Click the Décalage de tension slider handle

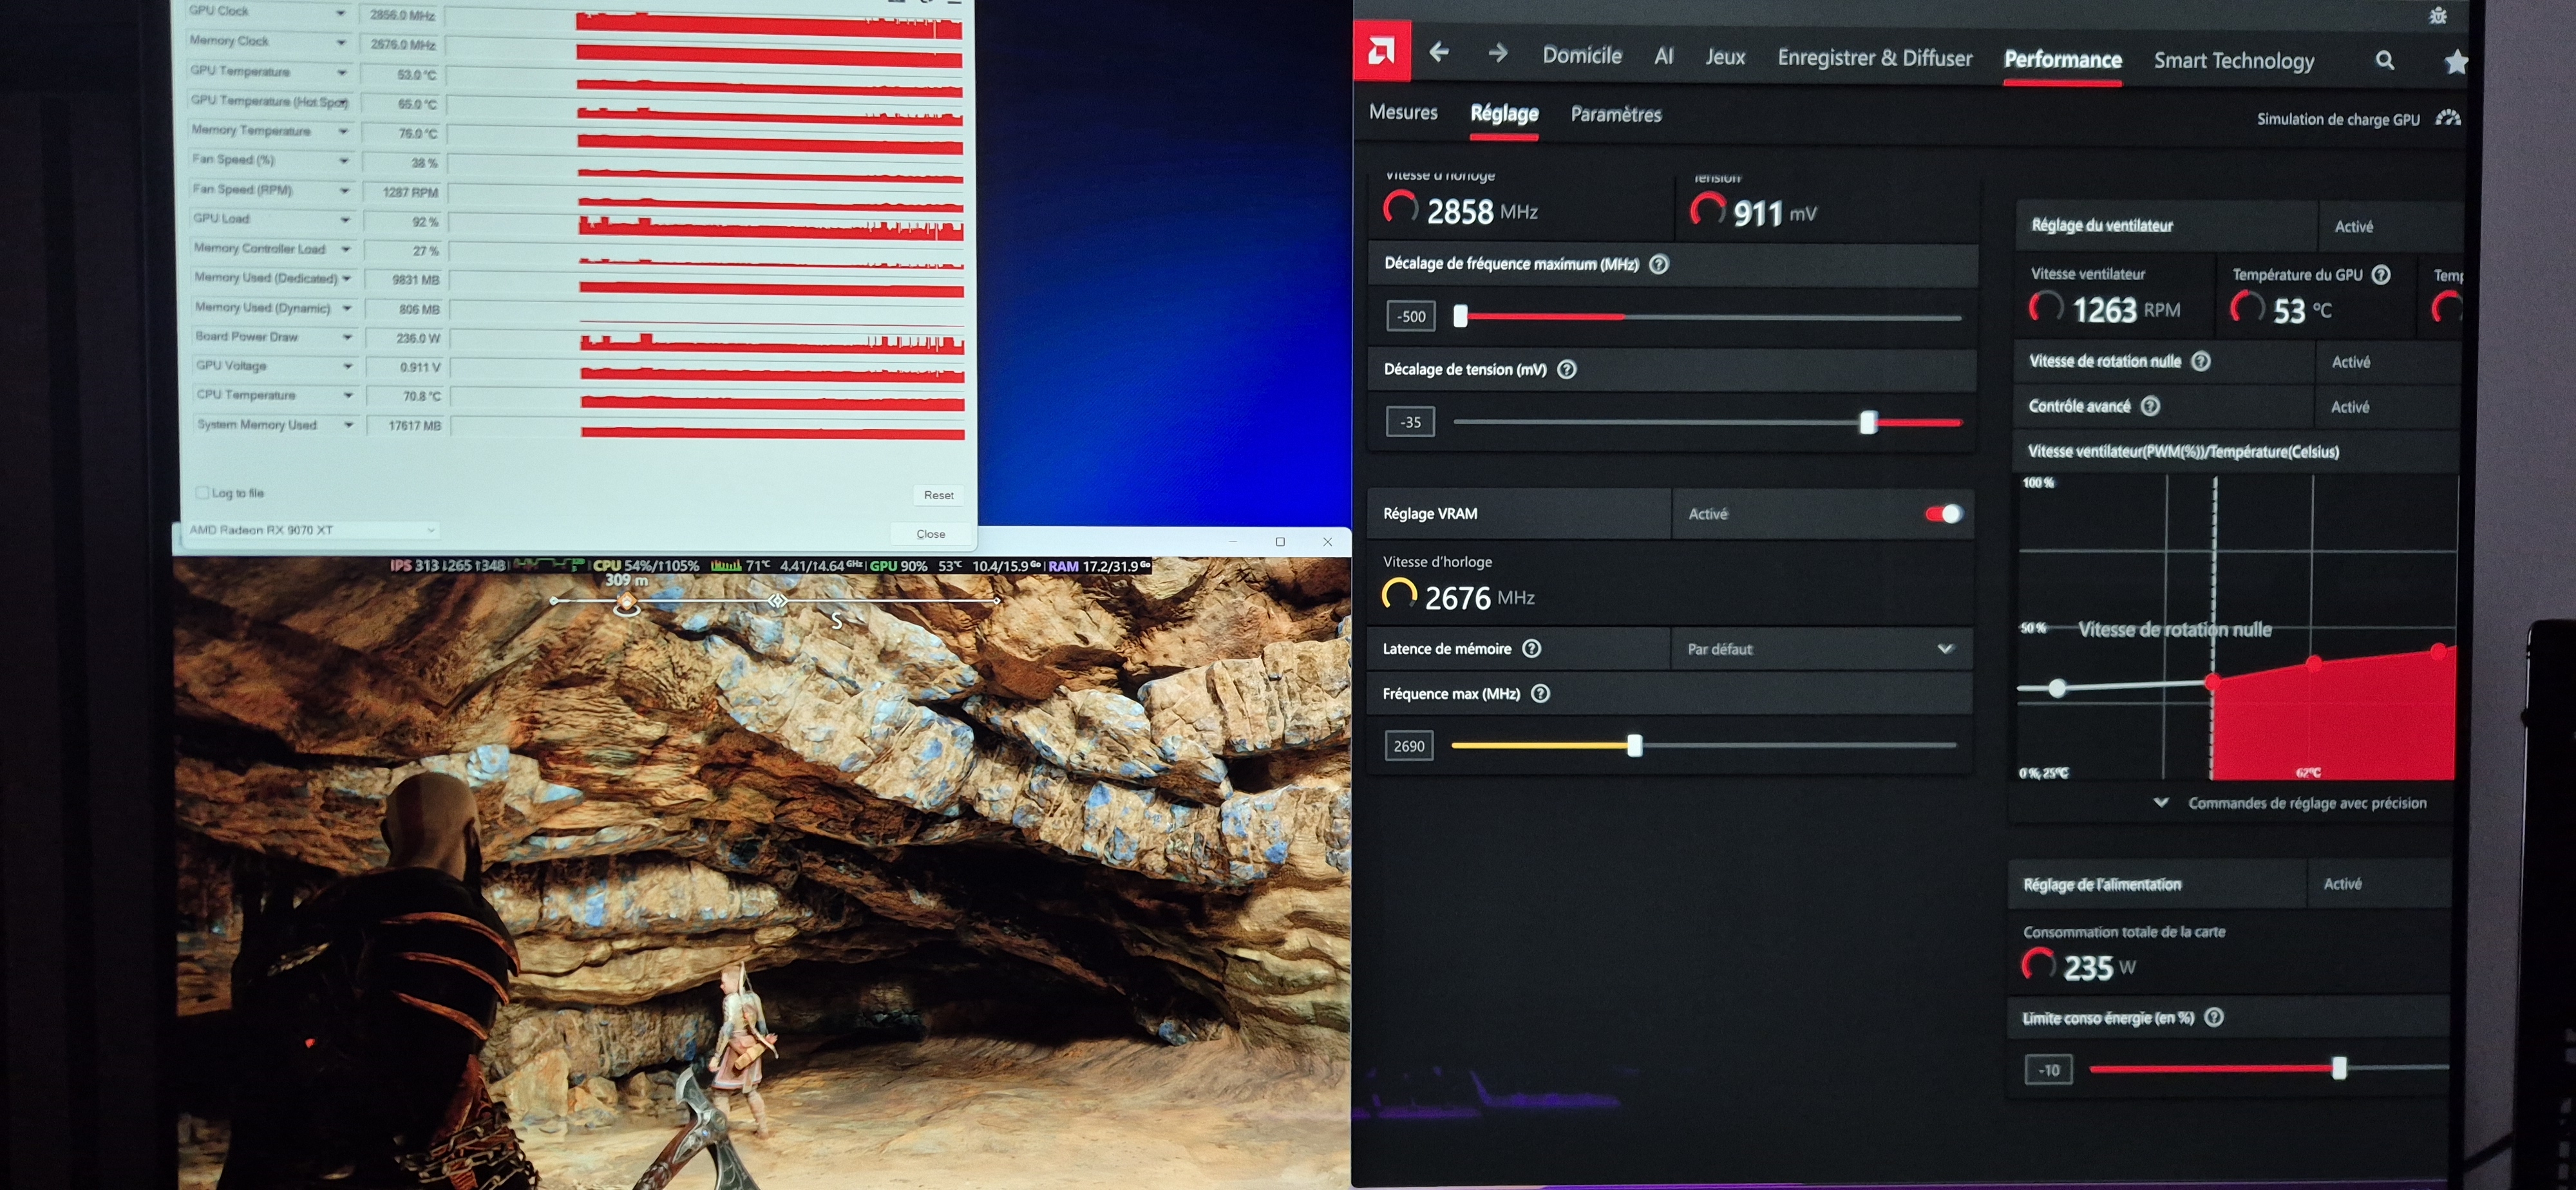pos(1867,422)
